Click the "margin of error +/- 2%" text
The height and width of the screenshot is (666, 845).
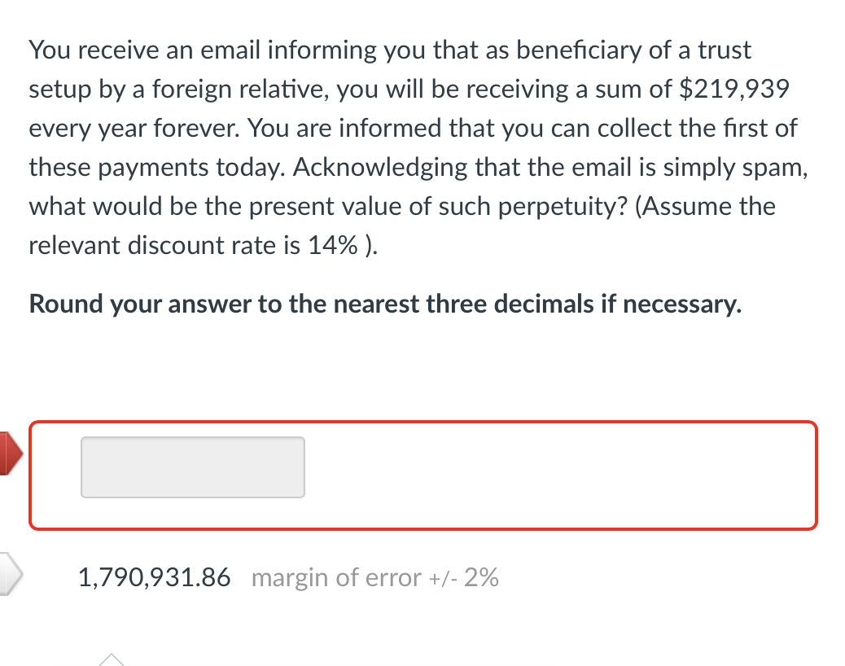(375, 578)
